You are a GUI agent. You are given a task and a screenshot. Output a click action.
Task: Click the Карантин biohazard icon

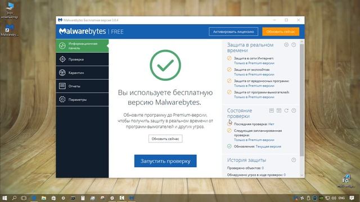click(62, 72)
